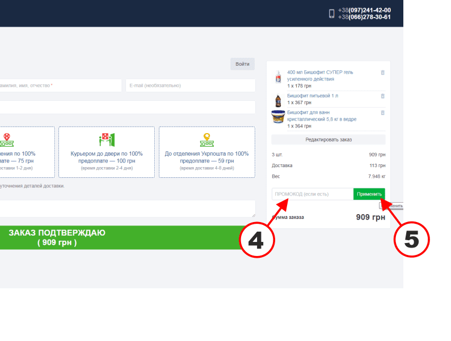The image size is (451, 341).
Task: Focus the Фамилия, имя, отчество field
Action: 60,86
